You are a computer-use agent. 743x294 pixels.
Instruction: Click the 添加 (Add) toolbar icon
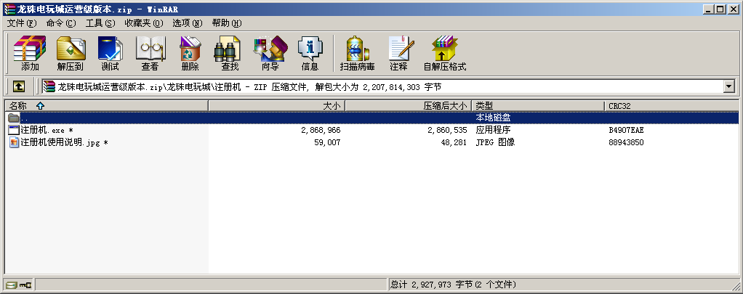[x=30, y=54]
